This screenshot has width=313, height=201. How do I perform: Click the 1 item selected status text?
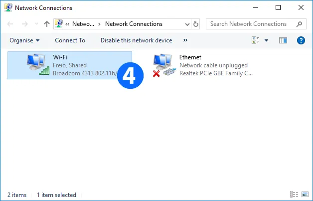click(x=56, y=195)
